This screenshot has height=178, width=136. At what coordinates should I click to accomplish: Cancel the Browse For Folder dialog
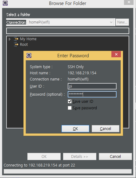click(x=115, y=157)
